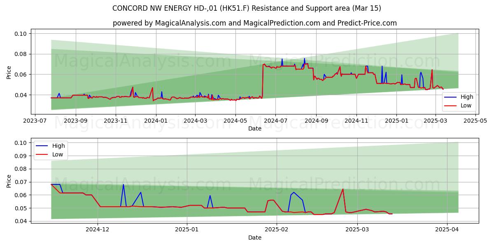The width and height of the screenshot is (494, 247).
Task: Click the 'Date' axis label under the upper chart
Action: click(255, 128)
